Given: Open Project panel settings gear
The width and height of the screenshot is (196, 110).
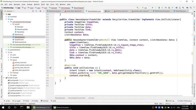Looking at the screenshot, I should (x=40, y=11).
